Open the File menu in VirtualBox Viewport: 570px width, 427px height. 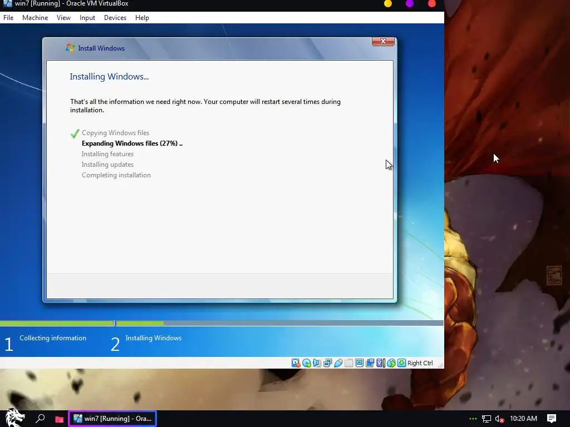pyautogui.click(x=8, y=17)
